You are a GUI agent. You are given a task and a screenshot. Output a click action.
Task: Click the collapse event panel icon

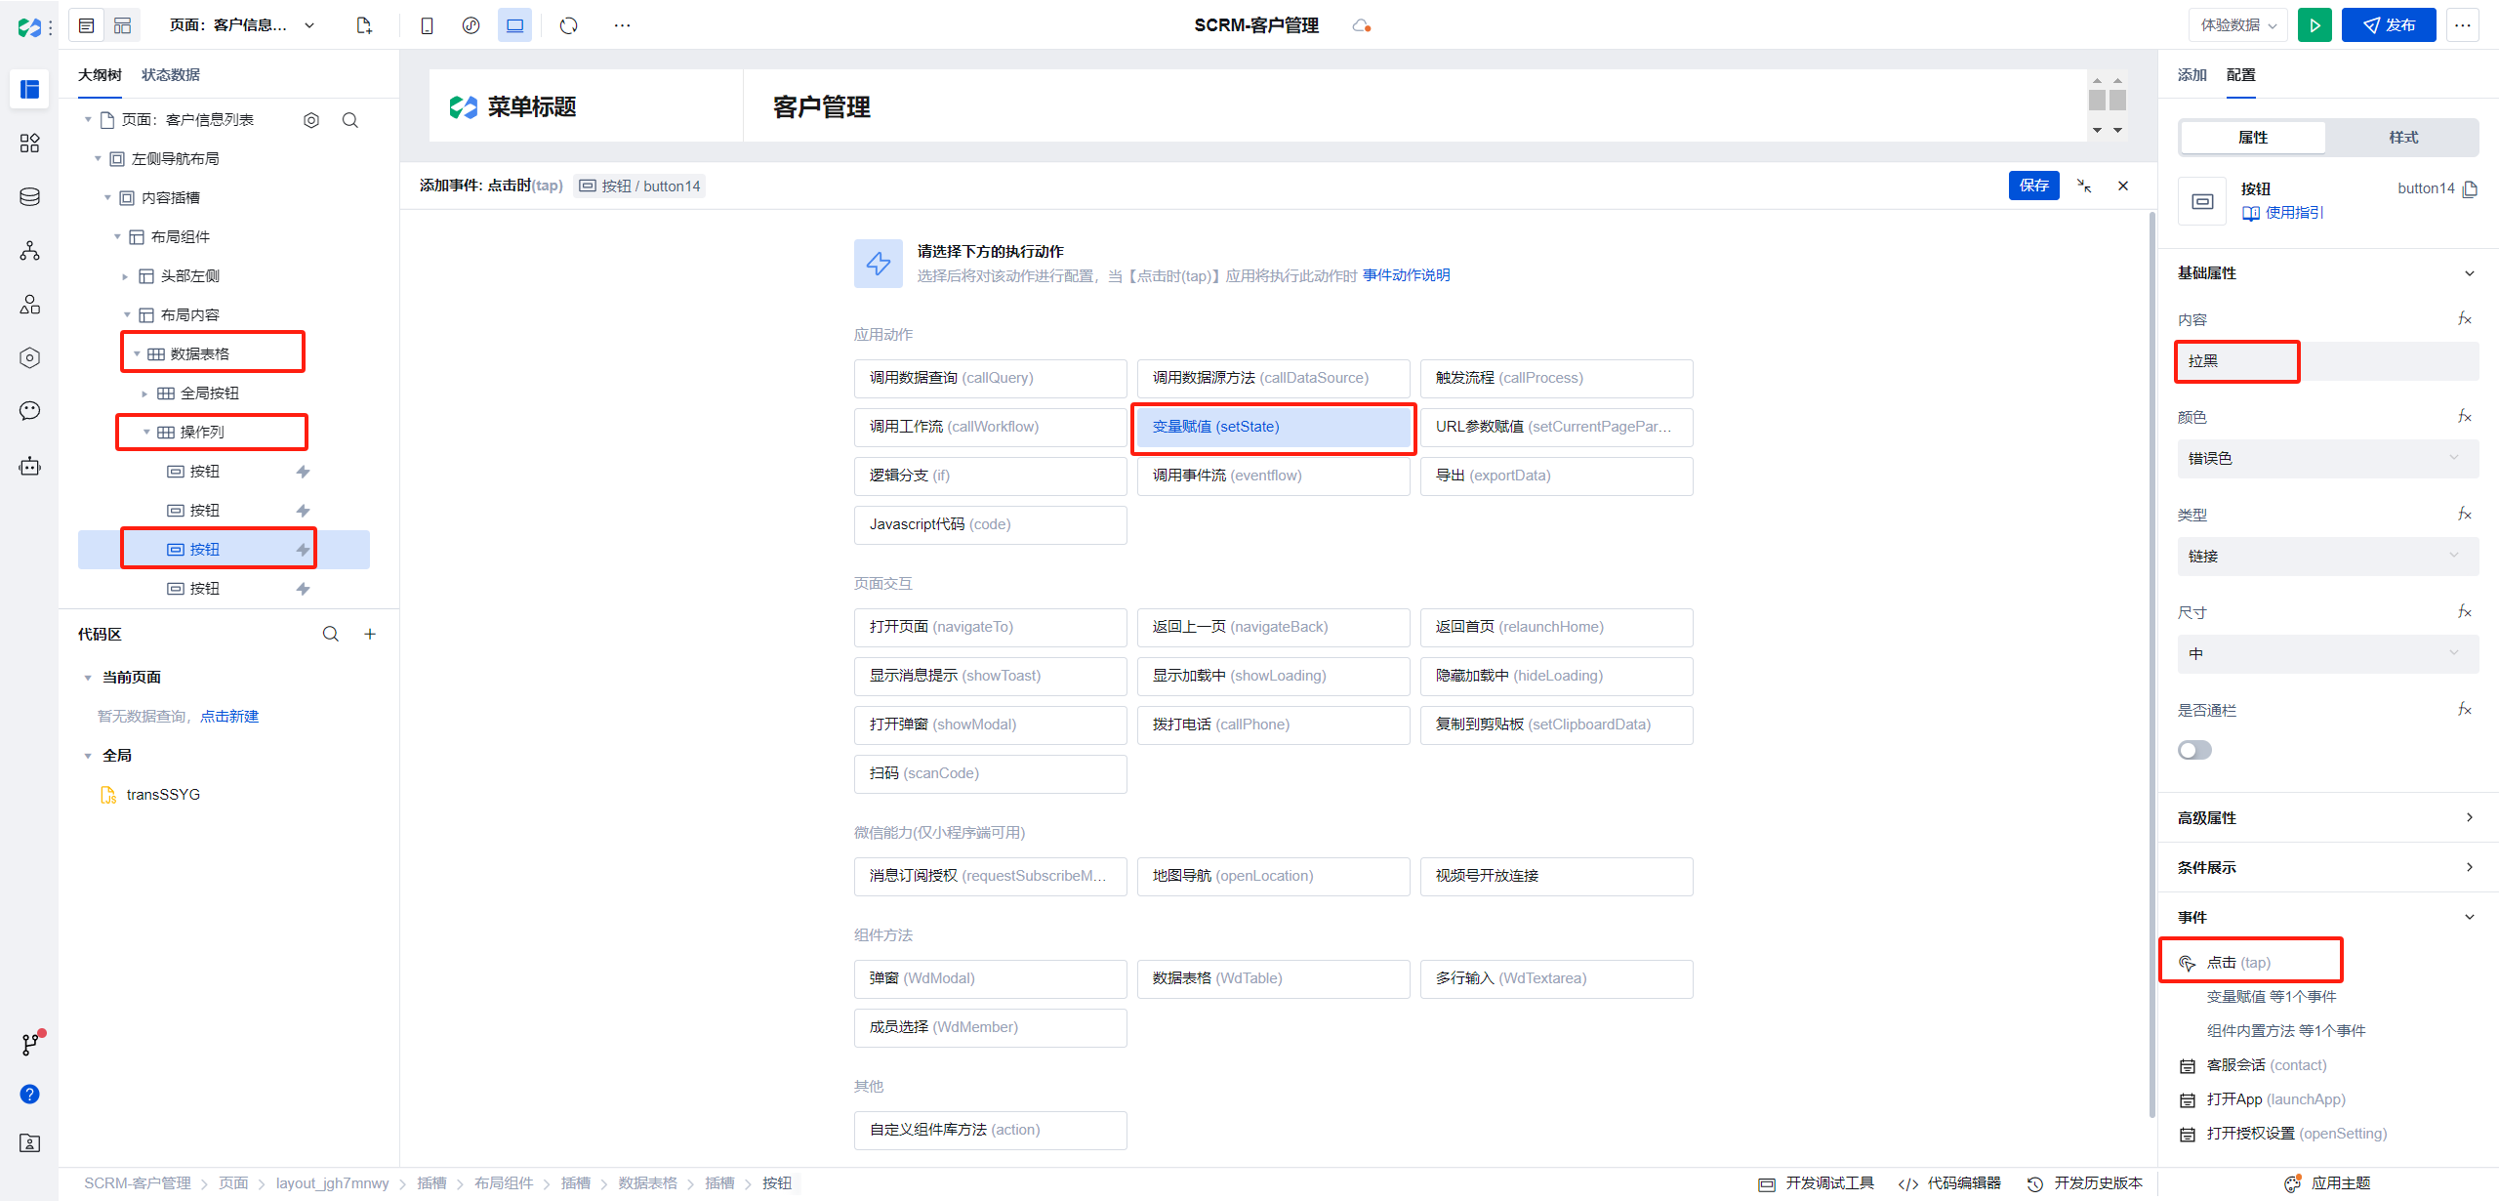pos(2084,186)
